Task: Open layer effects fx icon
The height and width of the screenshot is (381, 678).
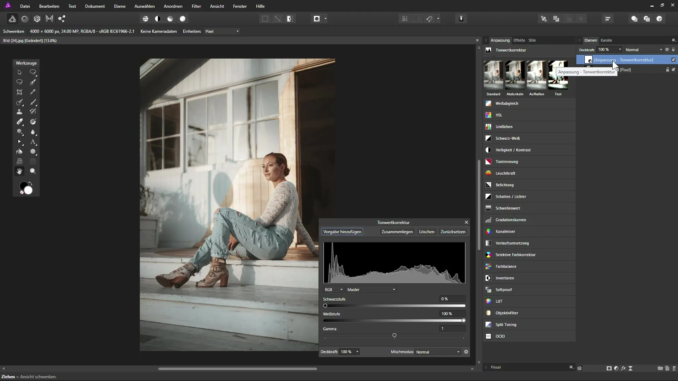Action: tap(623, 368)
